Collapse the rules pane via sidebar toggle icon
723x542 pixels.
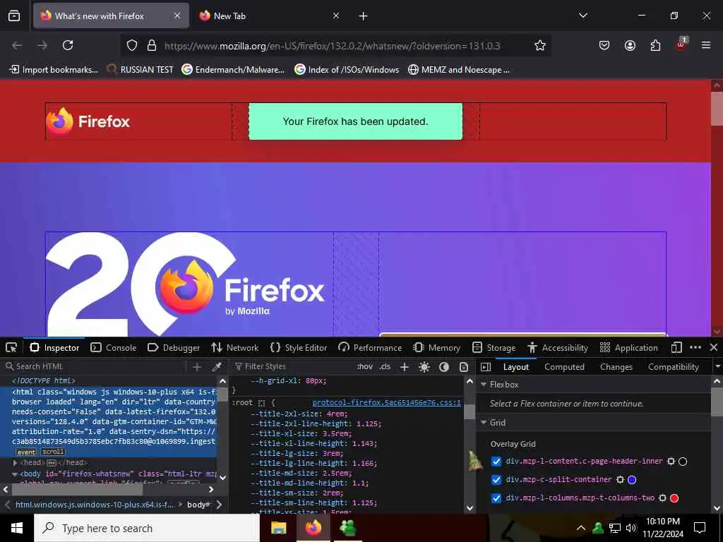coord(486,367)
